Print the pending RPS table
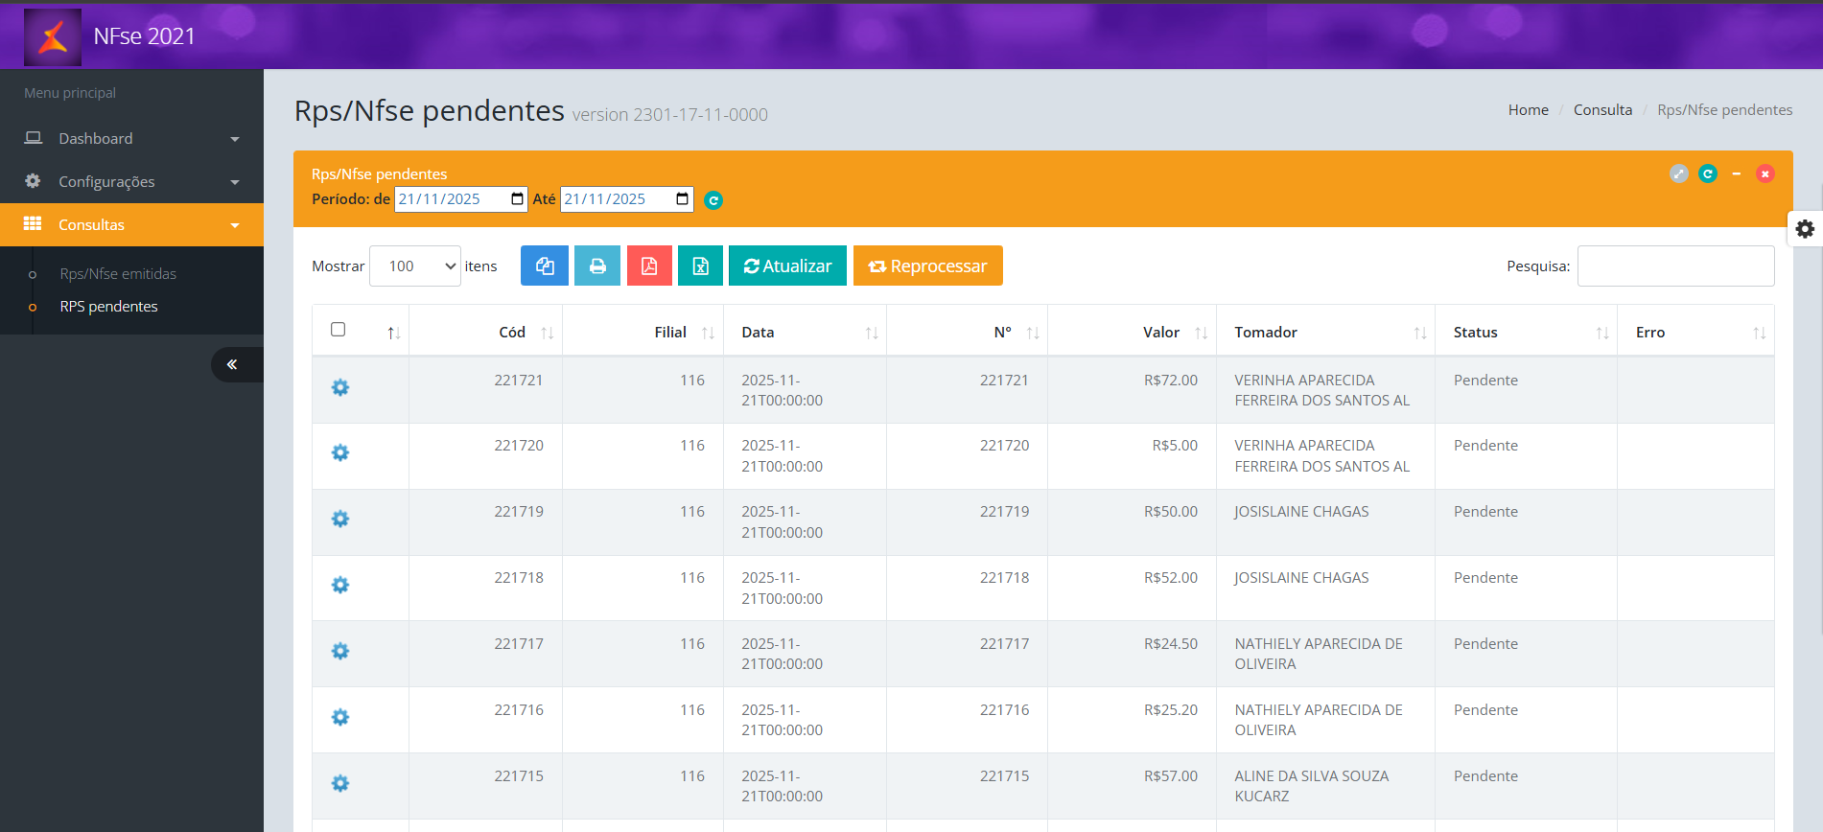Screen dimensions: 1823x832 (x=597, y=266)
